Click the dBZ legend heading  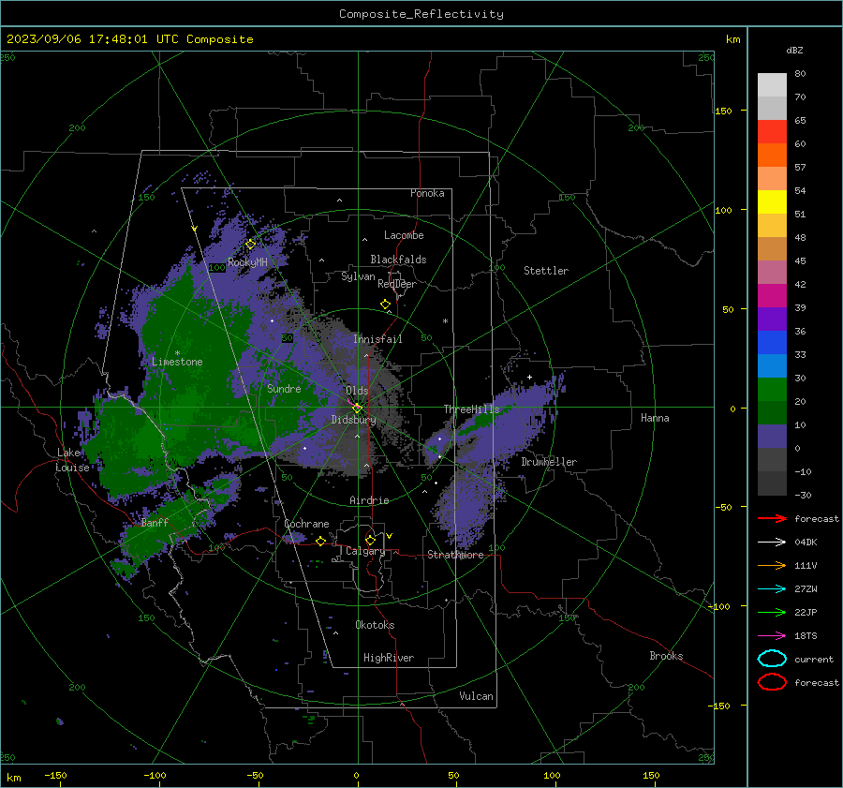794,50
